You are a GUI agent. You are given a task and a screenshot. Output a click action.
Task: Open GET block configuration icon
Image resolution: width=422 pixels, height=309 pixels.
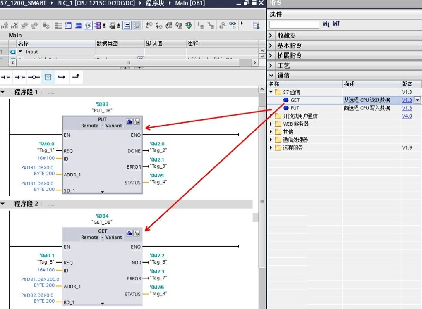[x=129, y=233]
